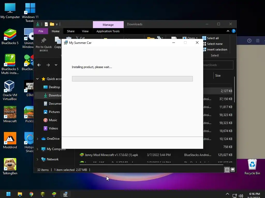The width and height of the screenshot is (265, 198).
Task: Open the File menu tab
Action: point(41,31)
